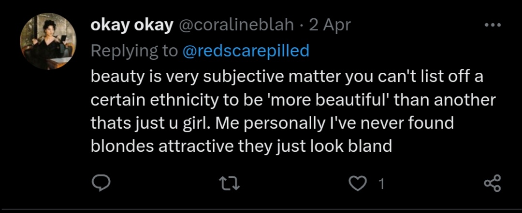Screen dimensions: 522x213
Task: Click the tweet line starting "beauty is very"
Action: (x=288, y=77)
